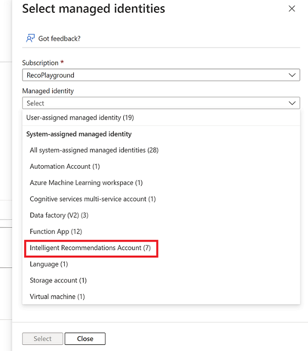Choose Language (1) option
The image size is (308, 351).
(x=161, y=264)
